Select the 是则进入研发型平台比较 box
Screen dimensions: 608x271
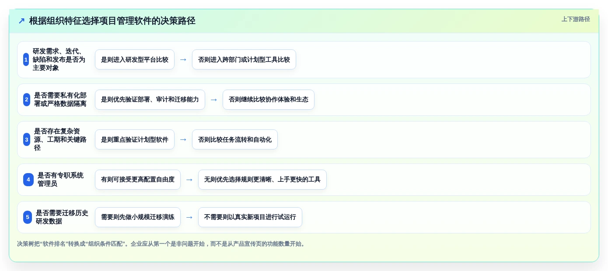[x=135, y=59]
